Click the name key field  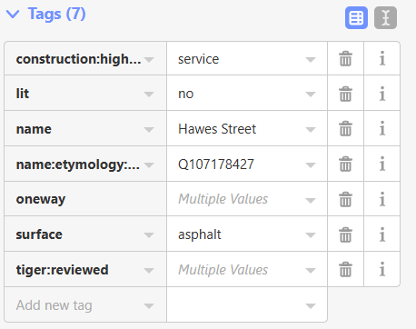85,129
